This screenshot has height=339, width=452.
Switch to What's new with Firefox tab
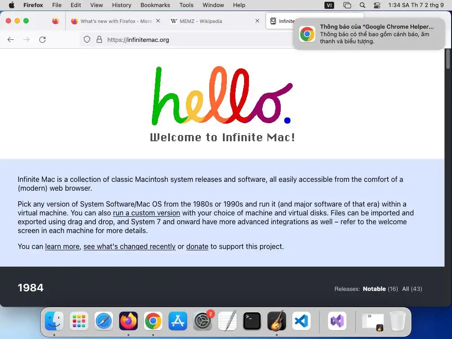pyautogui.click(x=115, y=21)
